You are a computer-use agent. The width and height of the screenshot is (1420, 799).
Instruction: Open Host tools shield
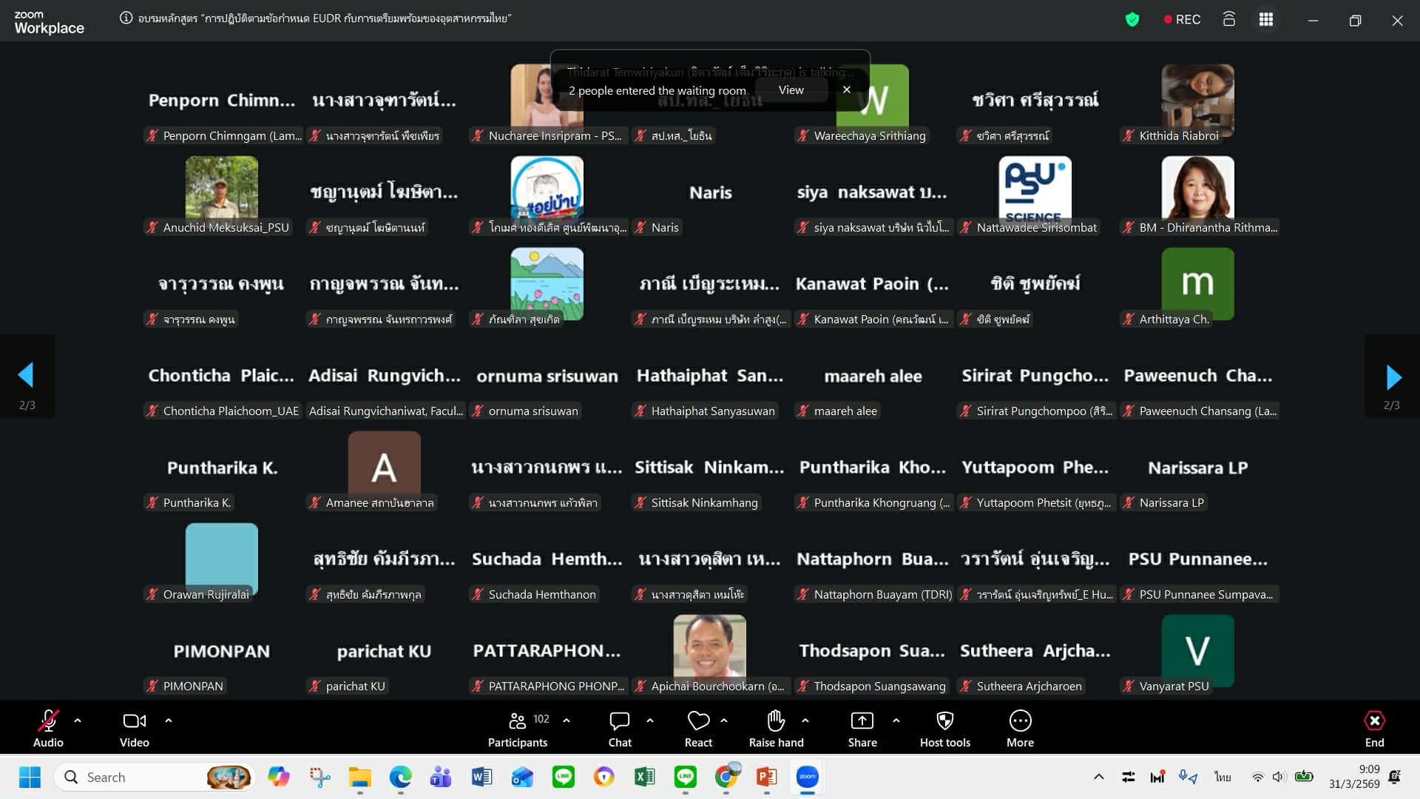944,729
